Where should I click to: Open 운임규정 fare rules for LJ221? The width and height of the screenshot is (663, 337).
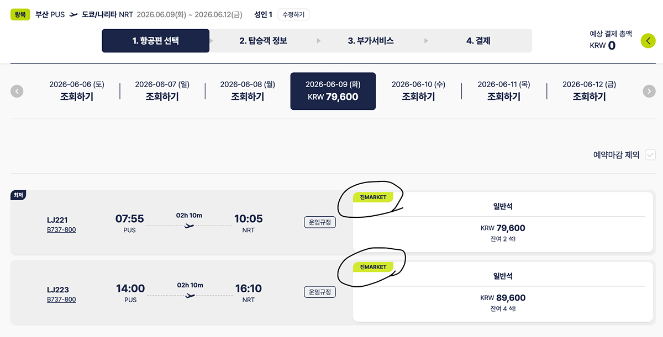tap(320, 222)
